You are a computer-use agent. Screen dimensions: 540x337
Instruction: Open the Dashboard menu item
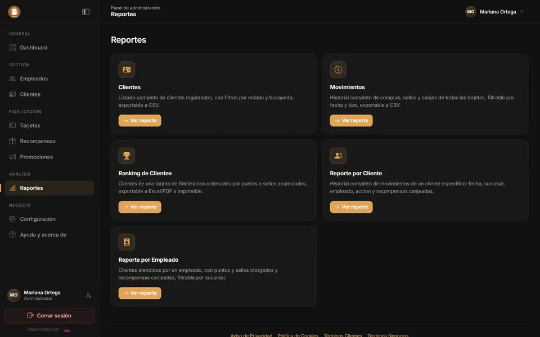49,47
